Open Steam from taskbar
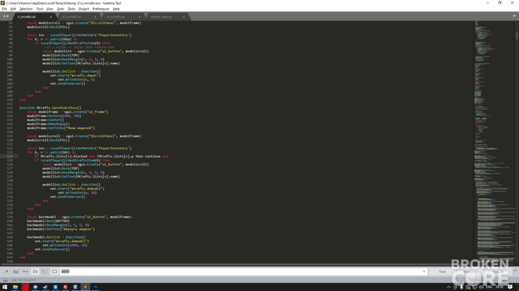519x291 pixels. (46, 287)
